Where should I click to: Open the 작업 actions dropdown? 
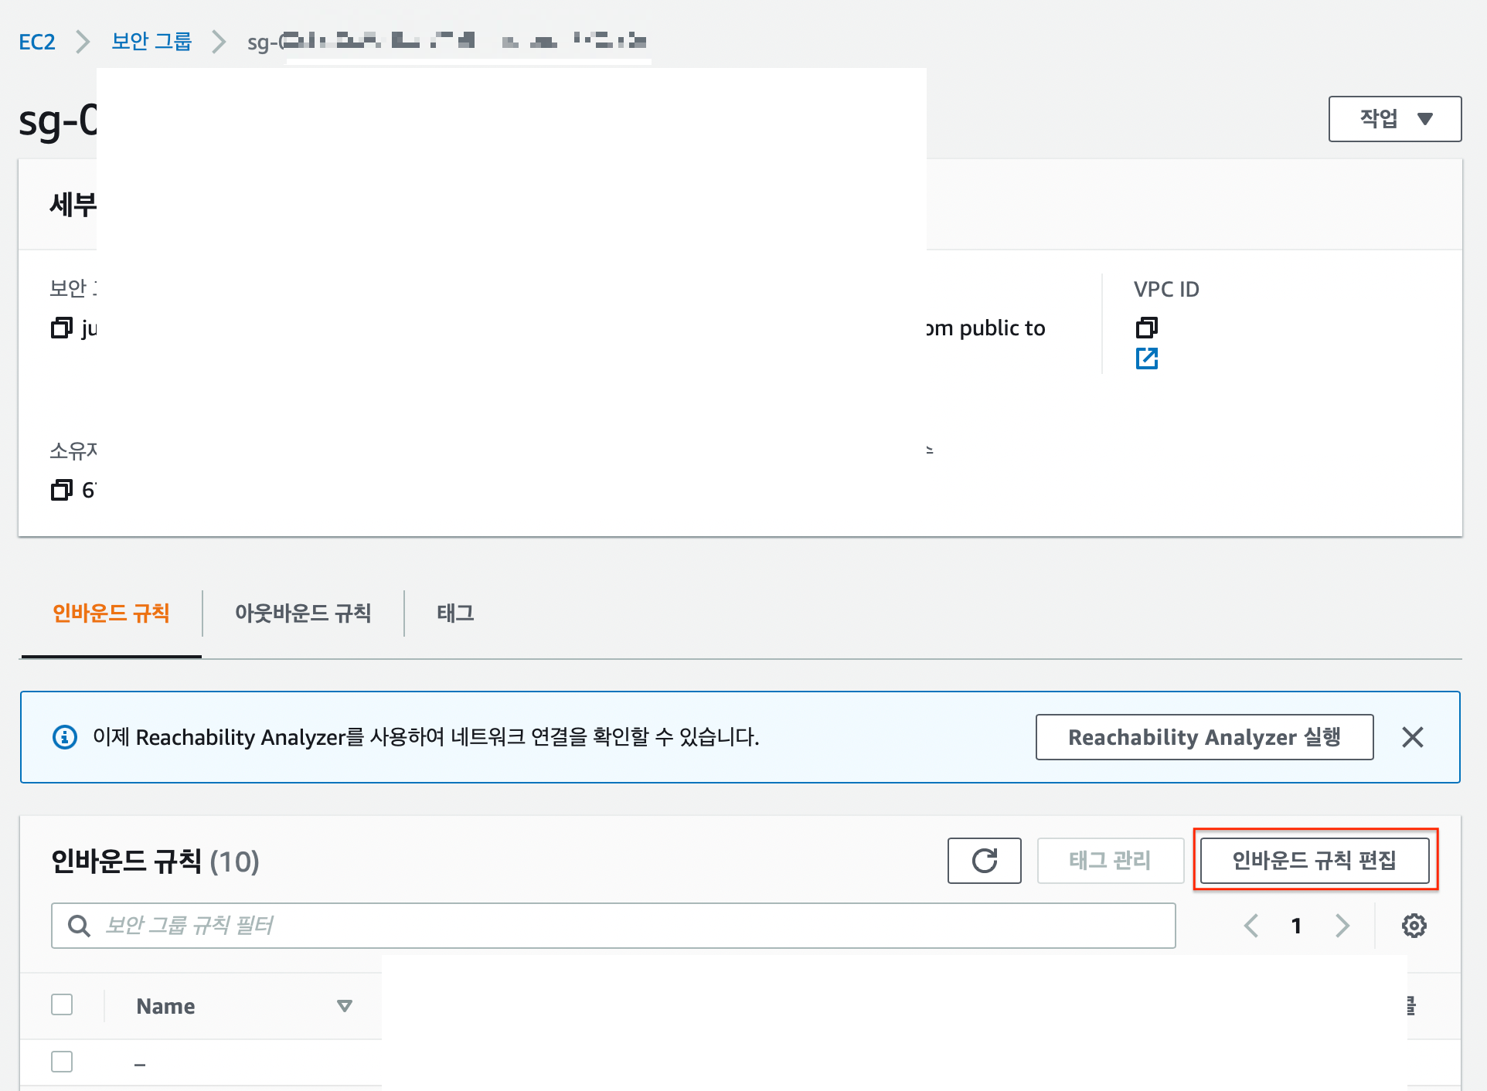1394,119
